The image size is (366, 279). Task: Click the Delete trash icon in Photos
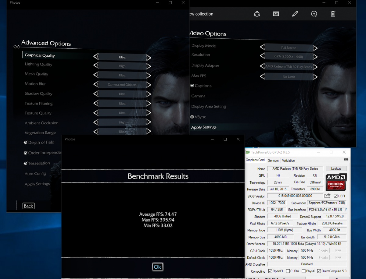click(x=333, y=14)
